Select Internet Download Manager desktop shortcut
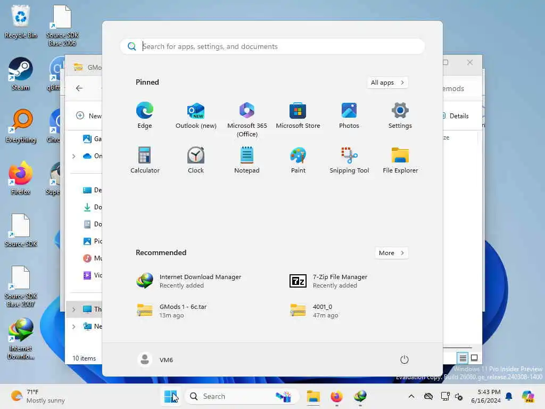Image resolution: width=545 pixels, height=409 pixels. point(21,339)
